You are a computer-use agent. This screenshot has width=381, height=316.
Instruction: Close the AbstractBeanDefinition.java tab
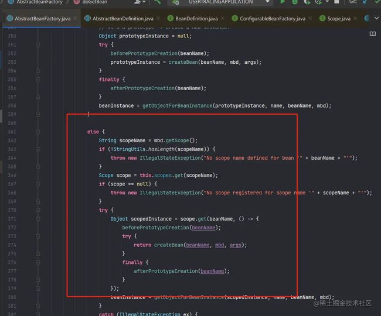click(x=158, y=18)
